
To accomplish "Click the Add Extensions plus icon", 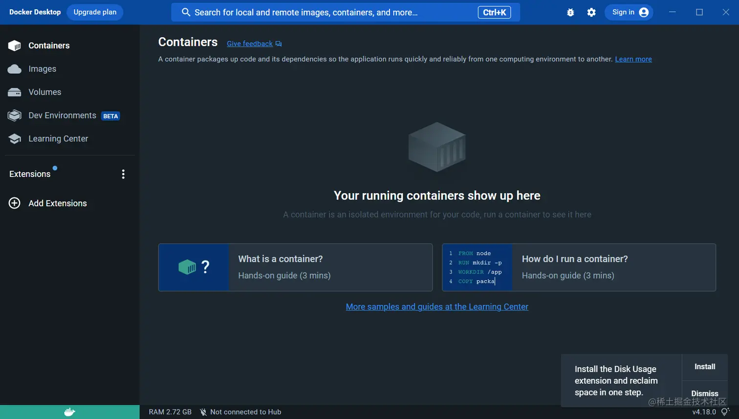I will click(15, 203).
